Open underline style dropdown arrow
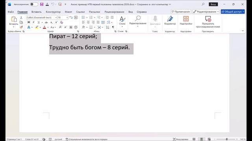 click(x=42, y=22)
